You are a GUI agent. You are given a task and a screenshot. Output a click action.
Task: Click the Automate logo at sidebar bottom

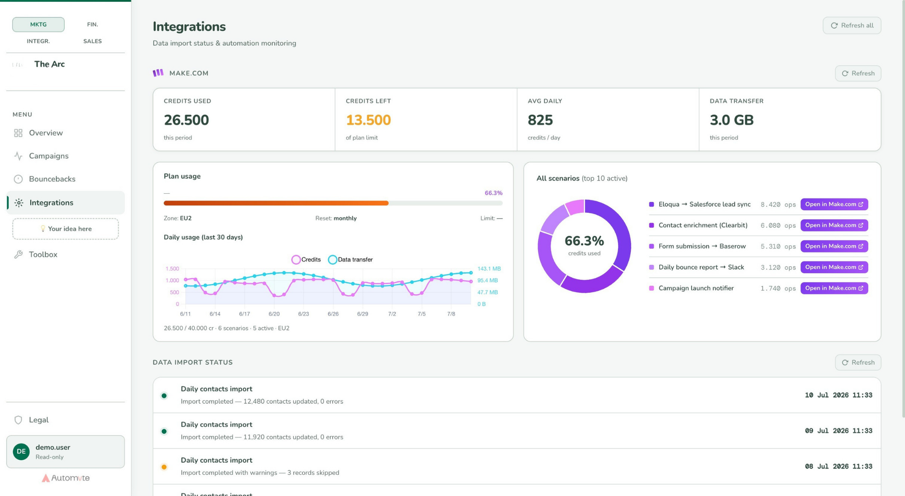pos(66,478)
